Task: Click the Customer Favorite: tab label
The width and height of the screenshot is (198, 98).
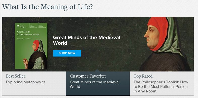Action: tap(88, 76)
